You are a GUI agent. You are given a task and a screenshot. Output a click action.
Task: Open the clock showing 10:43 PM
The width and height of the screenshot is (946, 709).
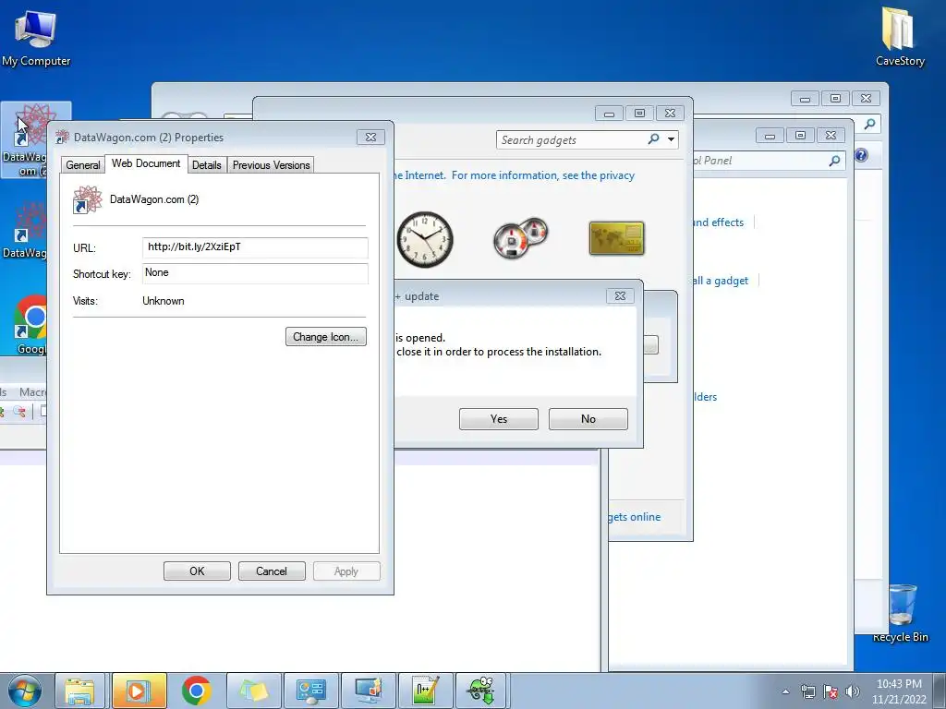click(899, 691)
